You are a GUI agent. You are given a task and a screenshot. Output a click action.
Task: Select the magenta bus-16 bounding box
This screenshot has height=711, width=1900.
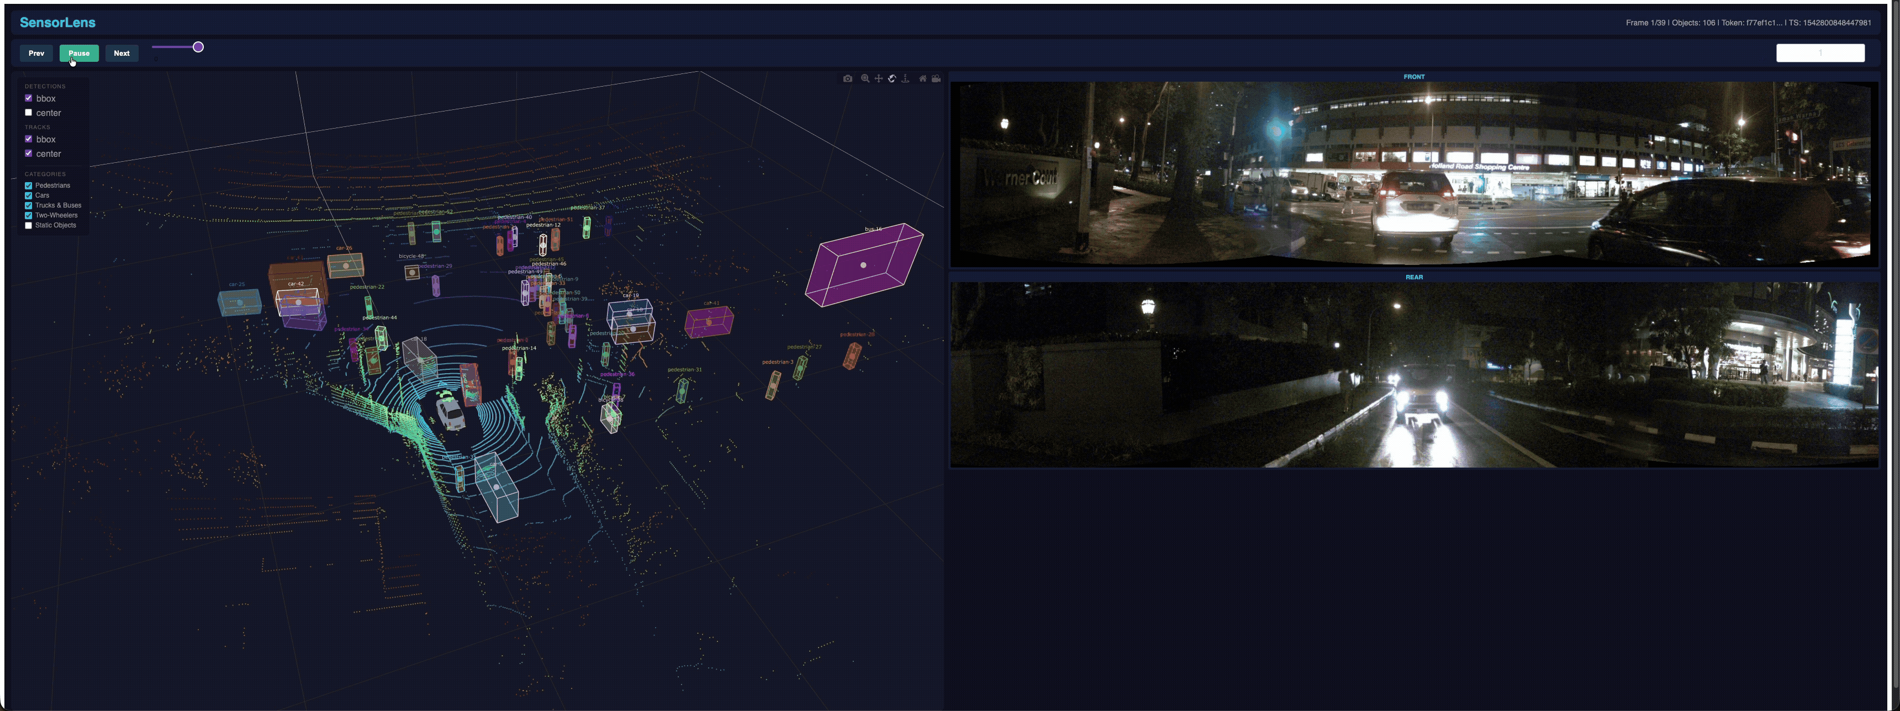[x=864, y=264]
